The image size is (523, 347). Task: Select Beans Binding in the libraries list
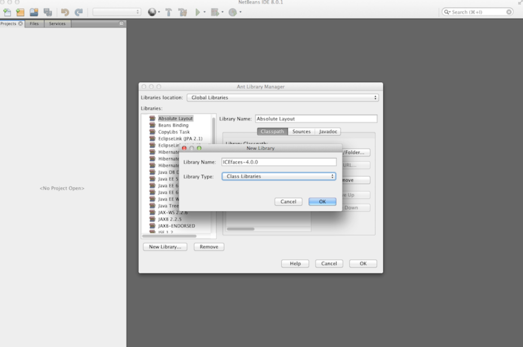click(173, 125)
